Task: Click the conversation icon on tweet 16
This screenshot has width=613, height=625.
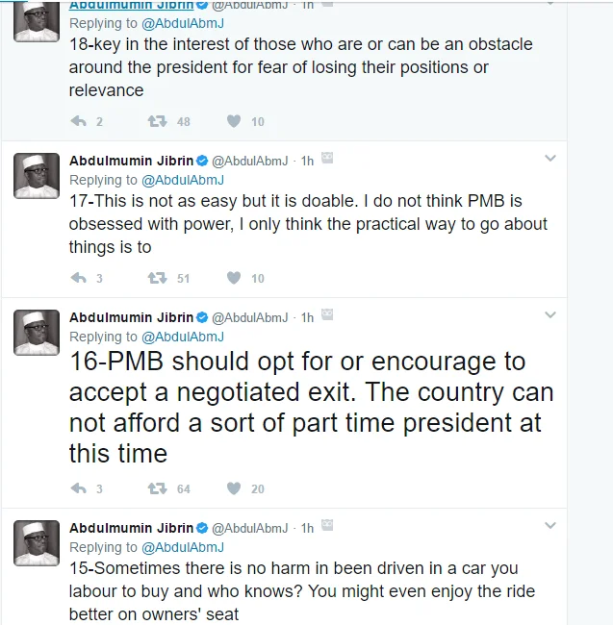Action: (327, 314)
